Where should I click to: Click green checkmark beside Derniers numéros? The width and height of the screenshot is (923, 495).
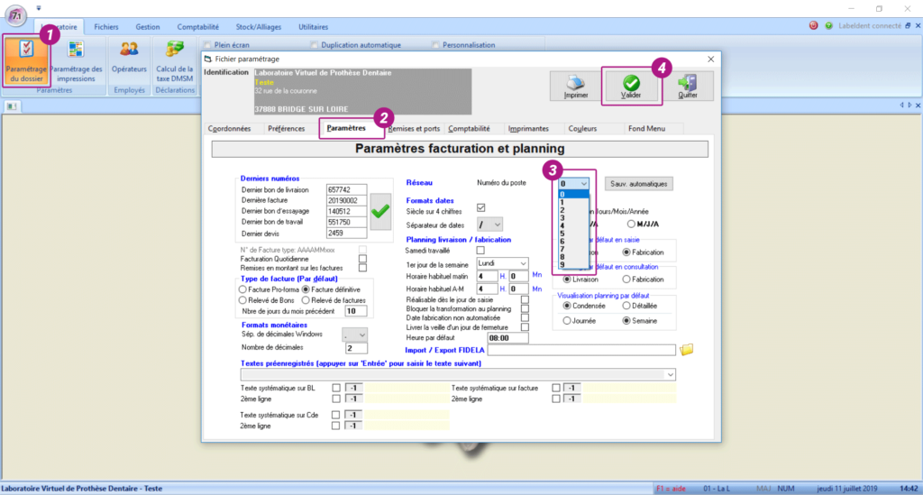point(380,211)
